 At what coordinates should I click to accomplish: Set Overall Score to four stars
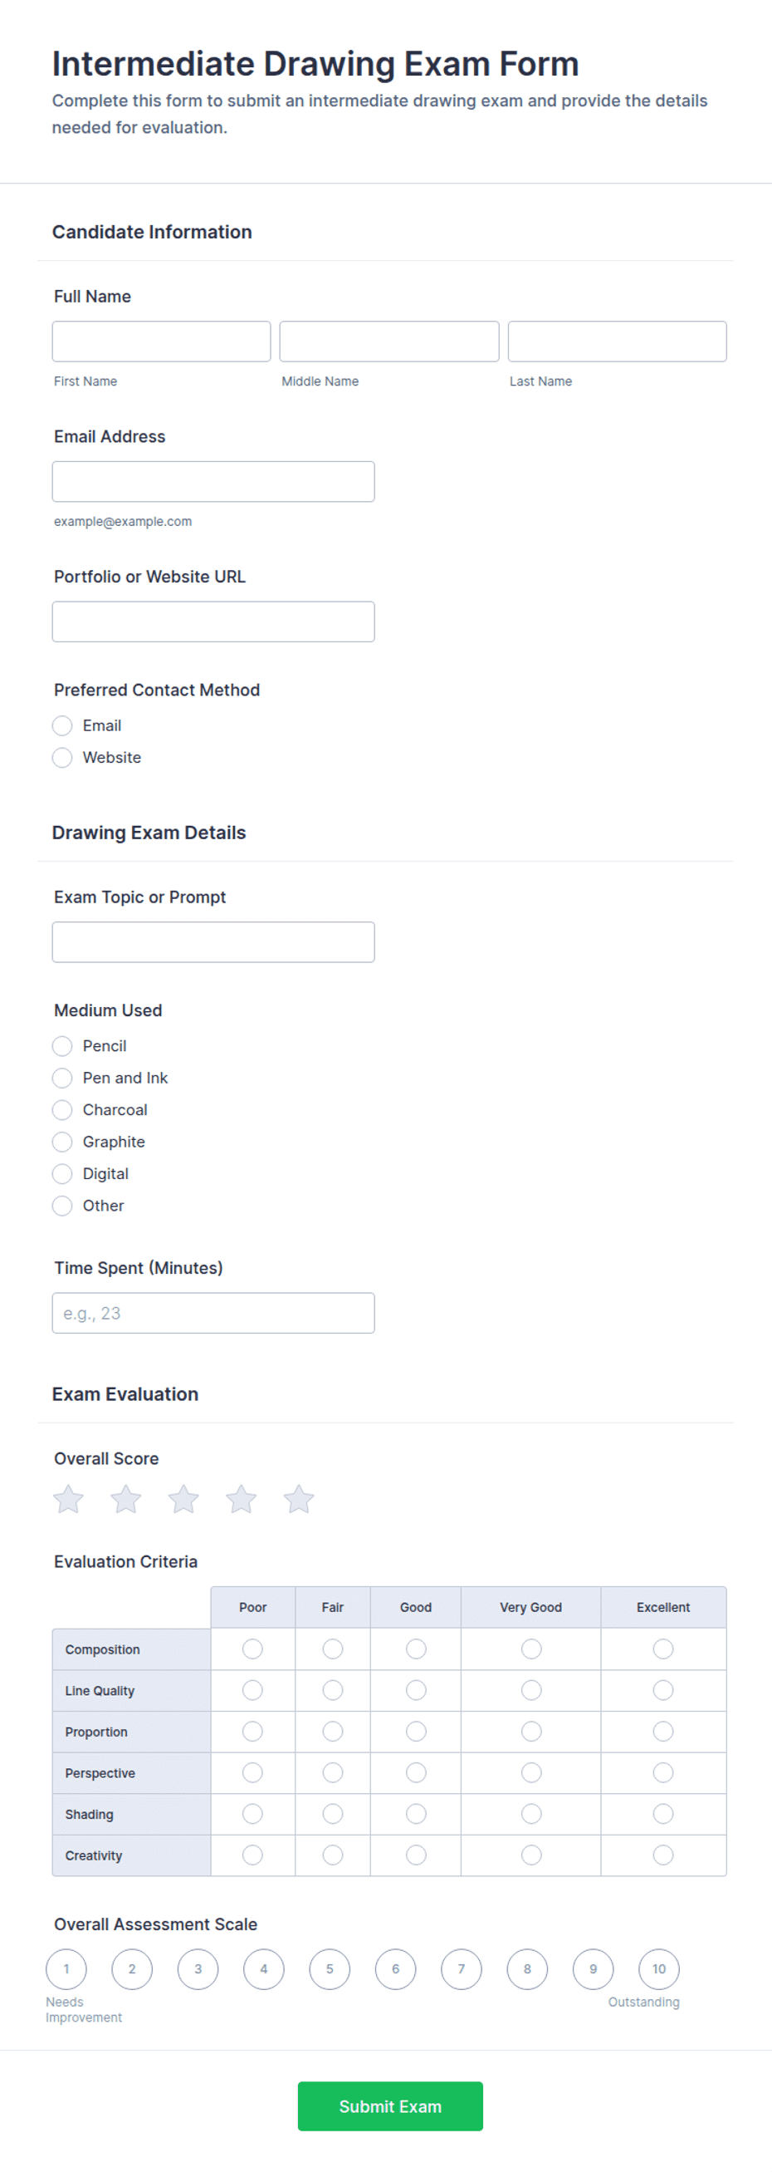coord(241,1498)
